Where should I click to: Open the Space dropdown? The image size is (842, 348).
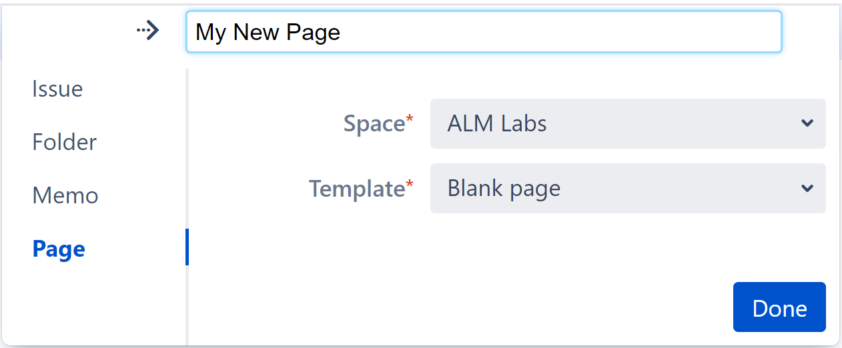(x=627, y=124)
